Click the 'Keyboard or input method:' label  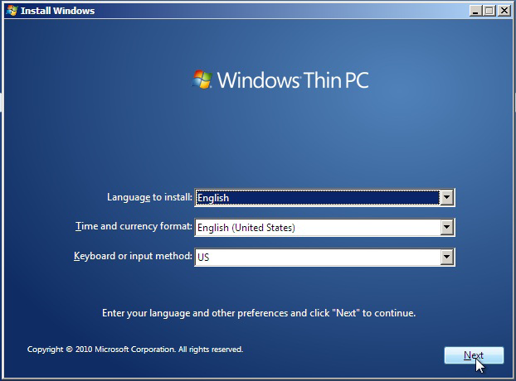click(133, 256)
